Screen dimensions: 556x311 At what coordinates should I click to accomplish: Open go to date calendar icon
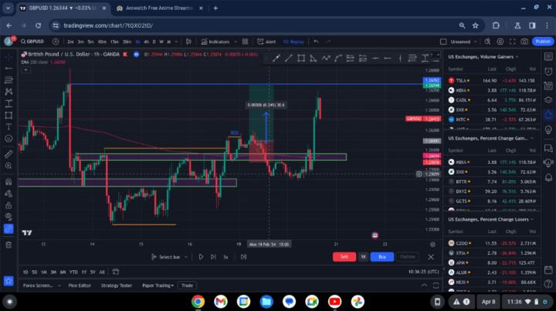tap(116, 272)
